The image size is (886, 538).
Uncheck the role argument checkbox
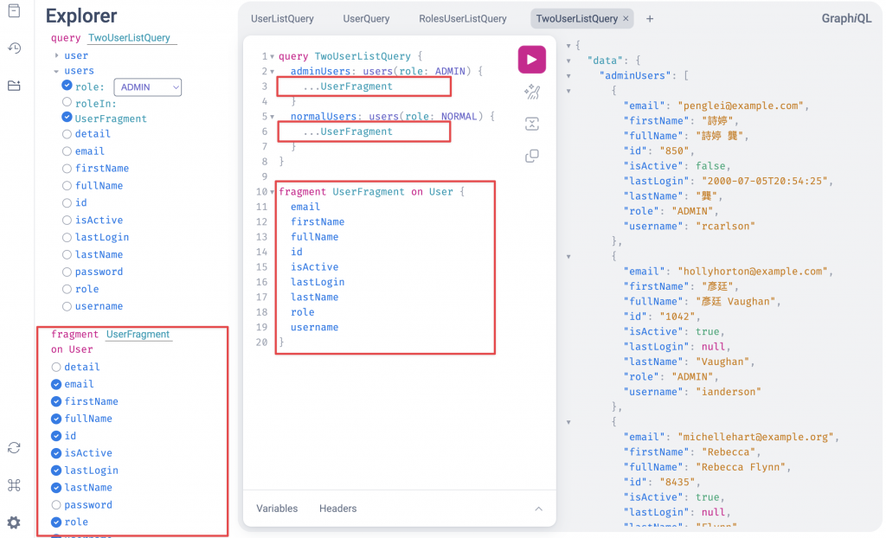click(67, 86)
